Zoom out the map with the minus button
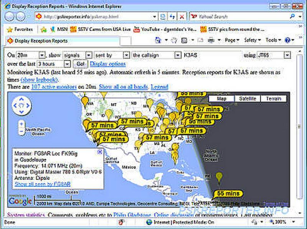 [x=21, y=132]
